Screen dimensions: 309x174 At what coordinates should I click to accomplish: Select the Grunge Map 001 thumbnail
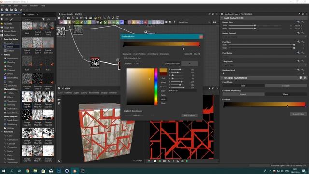(27, 97)
